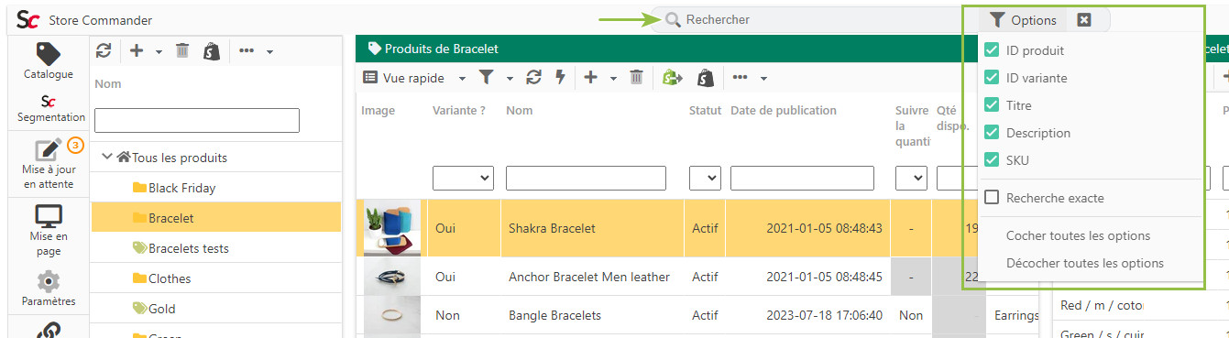Open the Catalogue sidebar section
The height and width of the screenshot is (338, 1229).
pos(48,60)
